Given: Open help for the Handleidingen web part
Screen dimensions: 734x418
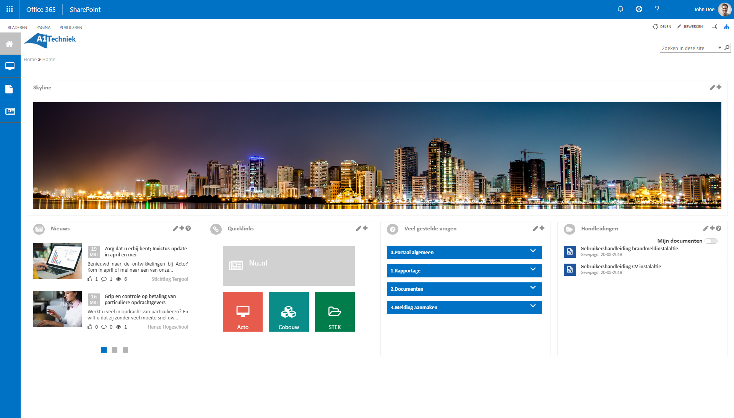Looking at the screenshot, I should (x=719, y=228).
